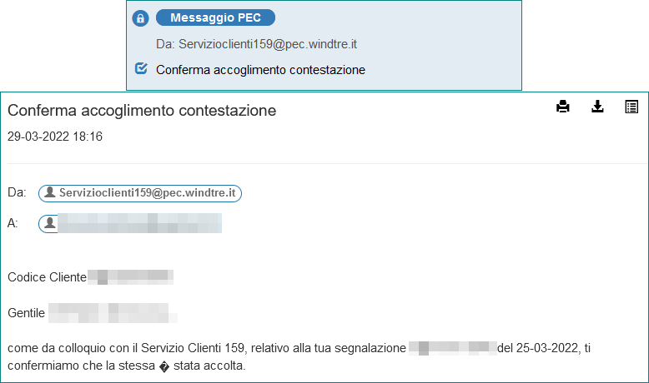
Task: Click the body text 'stata accolta'
Action: pyautogui.click(x=209, y=366)
